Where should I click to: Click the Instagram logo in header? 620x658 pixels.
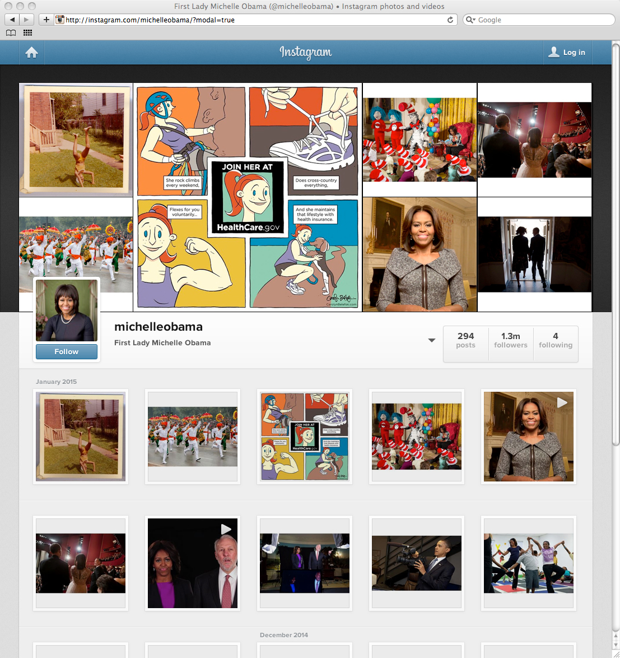click(x=306, y=53)
